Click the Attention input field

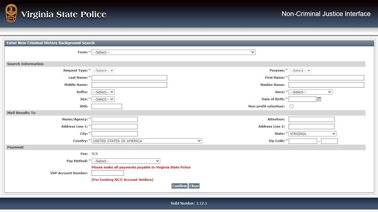[312, 120]
